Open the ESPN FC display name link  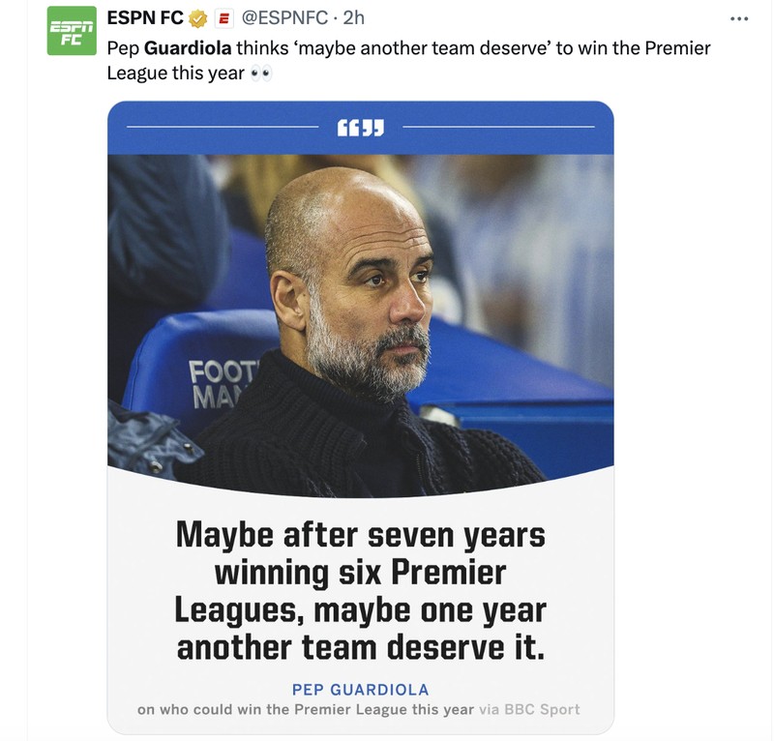145,18
